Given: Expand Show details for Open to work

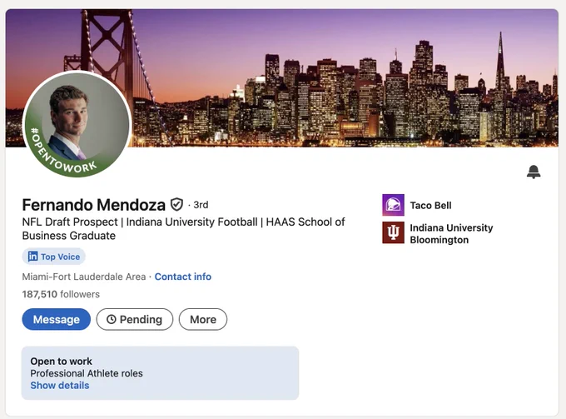Looking at the screenshot, I should point(60,386).
